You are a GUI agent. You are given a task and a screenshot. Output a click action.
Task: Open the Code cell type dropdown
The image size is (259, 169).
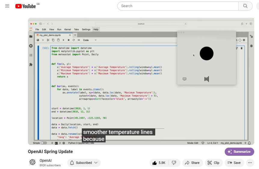pos(90,40)
